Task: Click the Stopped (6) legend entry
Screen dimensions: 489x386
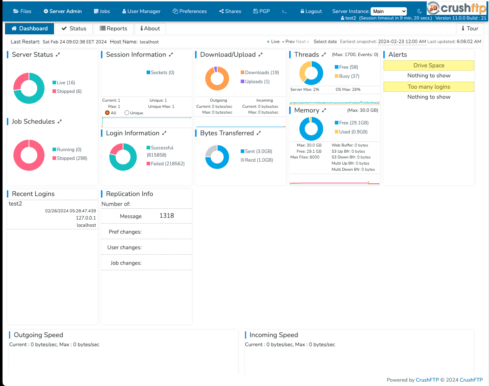Action: click(x=67, y=91)
